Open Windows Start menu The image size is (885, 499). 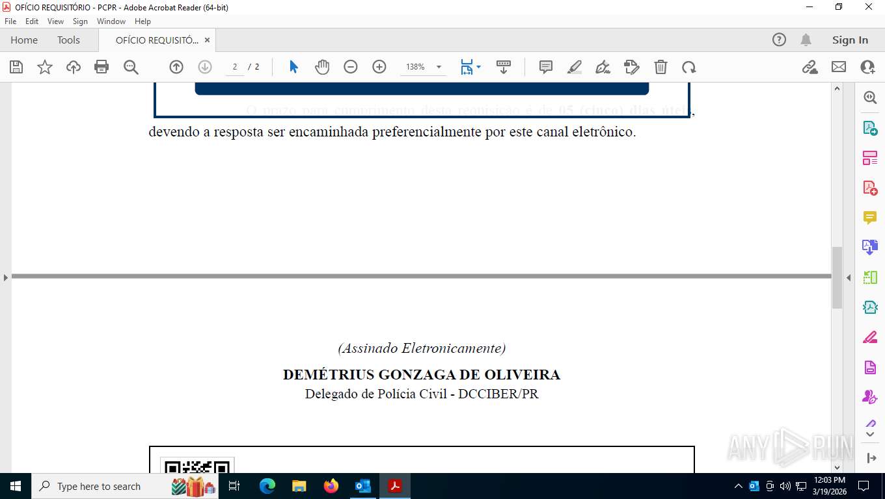coord(15,486)
